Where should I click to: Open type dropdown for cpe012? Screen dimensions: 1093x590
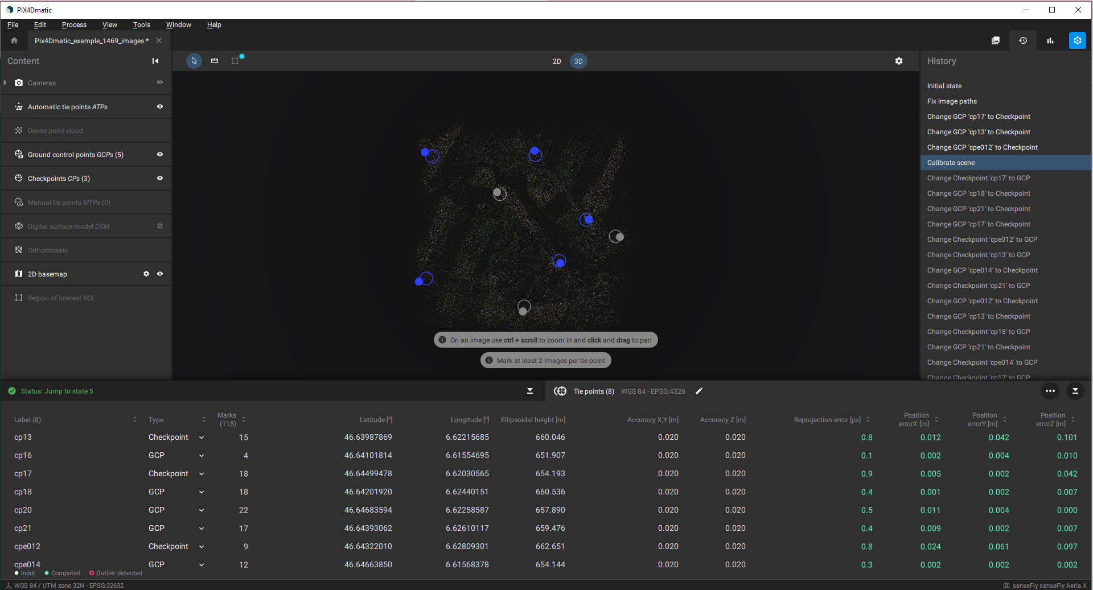point(201,547)
